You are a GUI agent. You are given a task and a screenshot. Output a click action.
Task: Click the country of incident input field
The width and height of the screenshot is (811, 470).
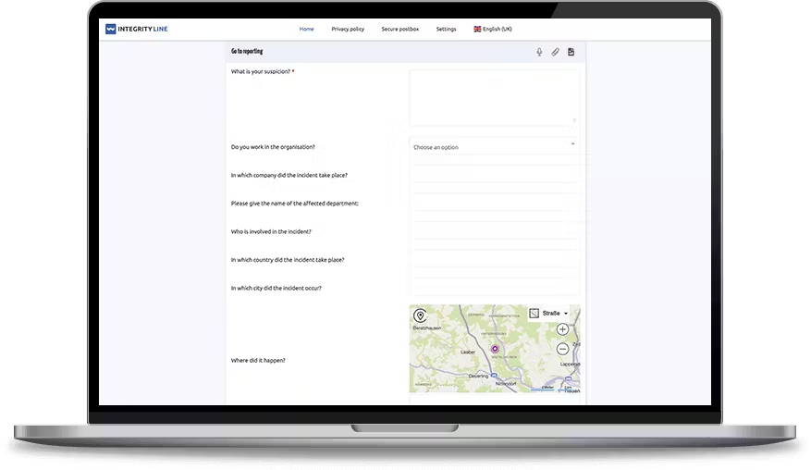[x=495, y=260]
